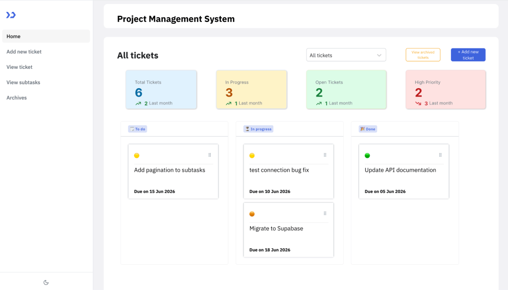Select the Done column label

[368, 129]
